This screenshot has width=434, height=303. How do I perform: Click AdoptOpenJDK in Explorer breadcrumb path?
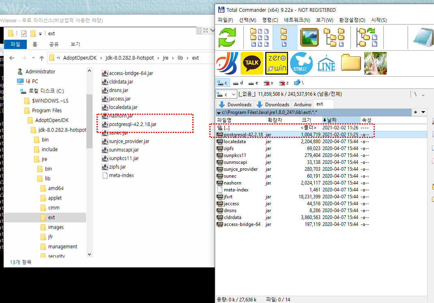click(x=80, y=58)
